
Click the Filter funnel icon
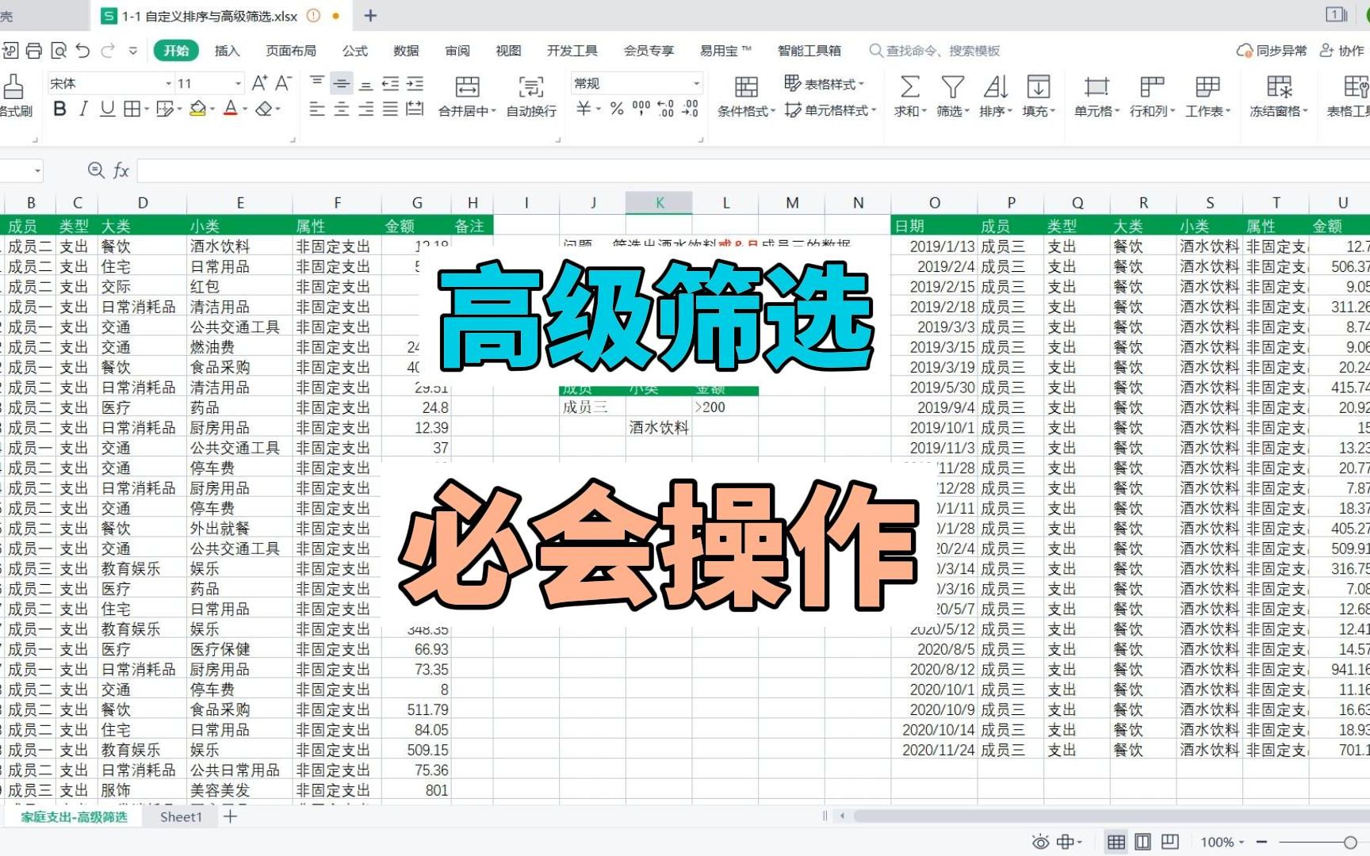[x=953, y=86]
